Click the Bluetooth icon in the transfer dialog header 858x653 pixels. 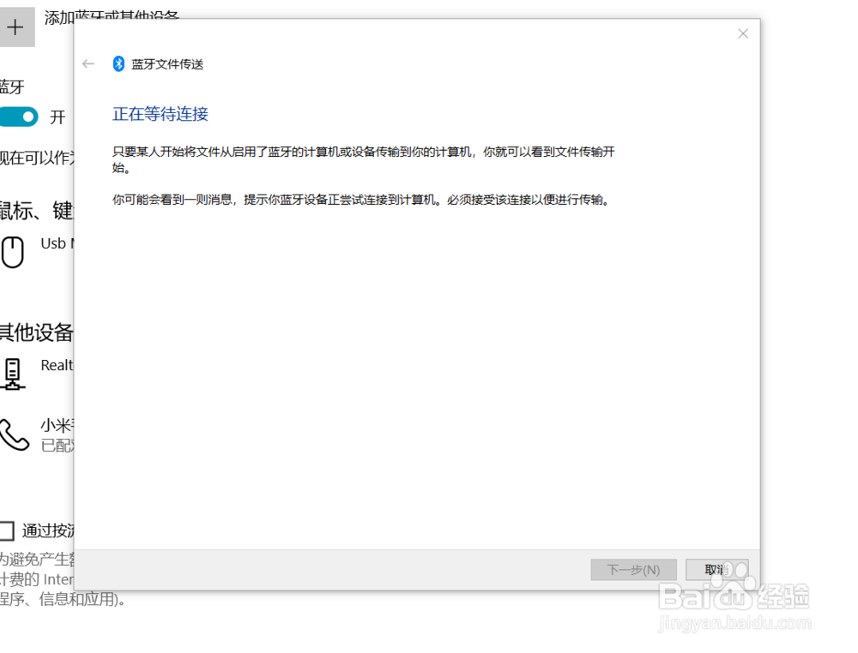118,63
